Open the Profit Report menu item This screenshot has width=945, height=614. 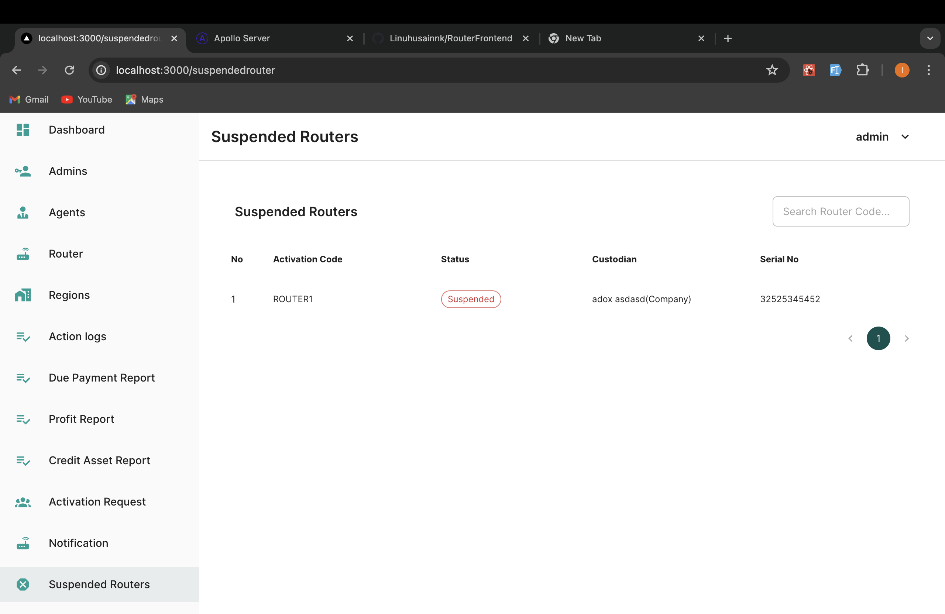[x=82, y=419]
